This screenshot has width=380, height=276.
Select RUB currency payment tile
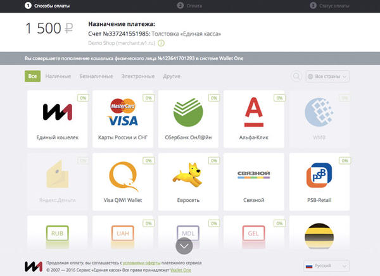58,234
